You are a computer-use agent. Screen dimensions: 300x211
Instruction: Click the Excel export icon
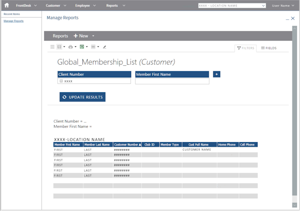[x=82, y=47]
